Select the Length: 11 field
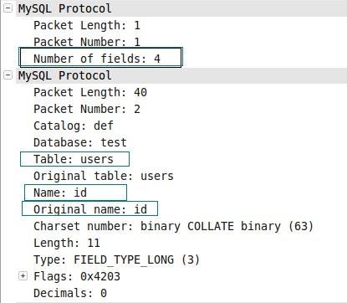The image size is (347, 303). click(67, 243)
